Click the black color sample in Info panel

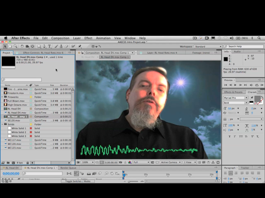(x=226, y=59)
